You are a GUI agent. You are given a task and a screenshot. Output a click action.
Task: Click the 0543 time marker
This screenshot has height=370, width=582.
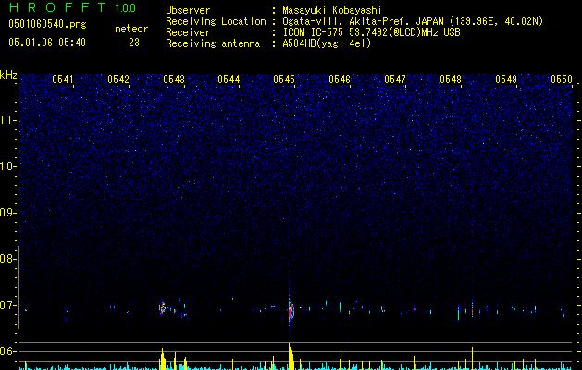click(174, 80)
